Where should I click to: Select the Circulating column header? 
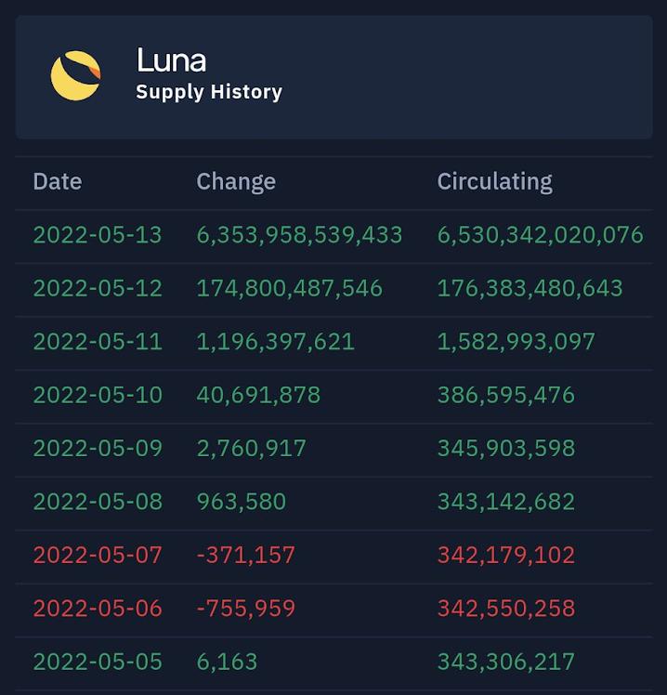pyautogui.click(x=494, y=181)
